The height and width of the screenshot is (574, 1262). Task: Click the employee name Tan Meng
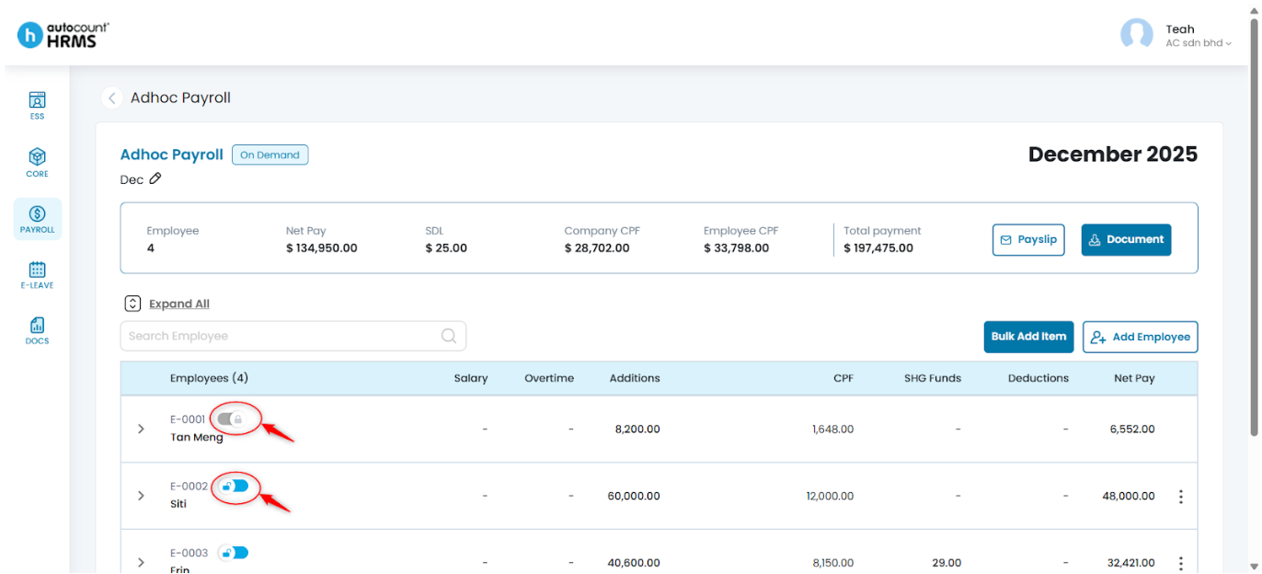click(197, 437)
